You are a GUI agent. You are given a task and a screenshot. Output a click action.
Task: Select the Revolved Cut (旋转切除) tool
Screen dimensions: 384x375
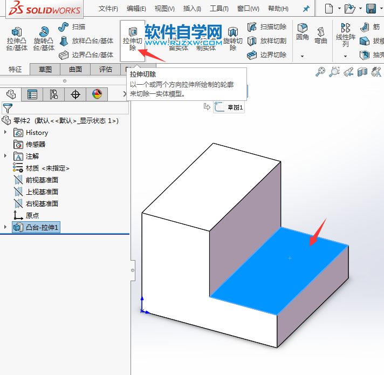[232, 39]
